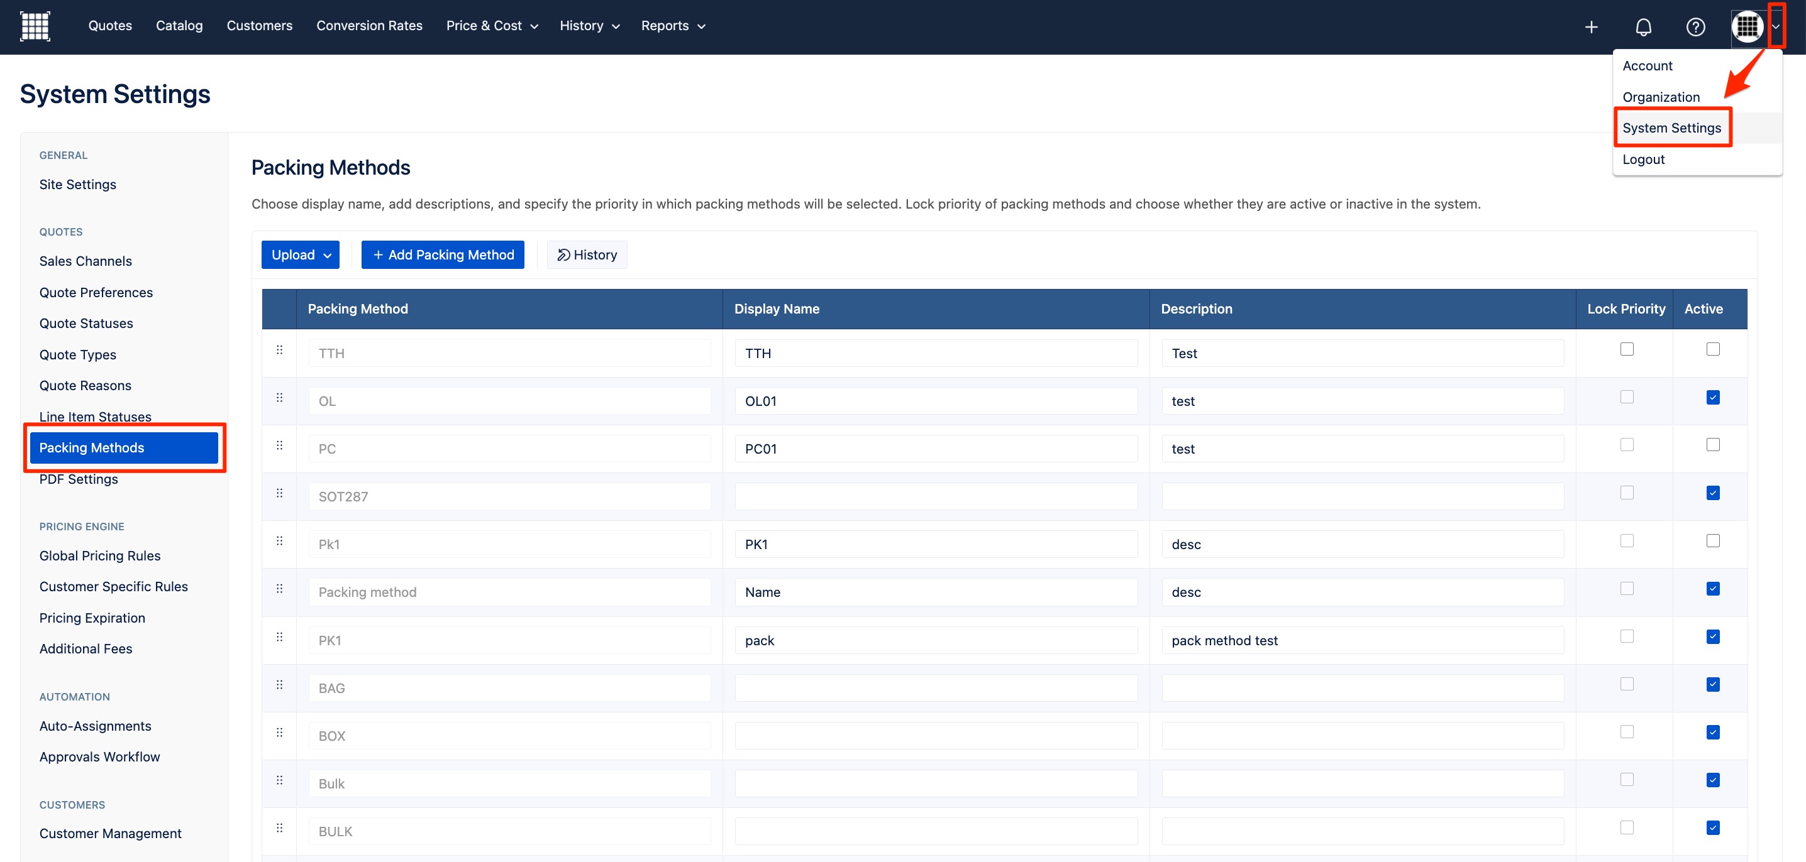The width and height of the screenshot is (1806, 862).
Task: Open Global Pricing Rules
Action: [99, 556]
